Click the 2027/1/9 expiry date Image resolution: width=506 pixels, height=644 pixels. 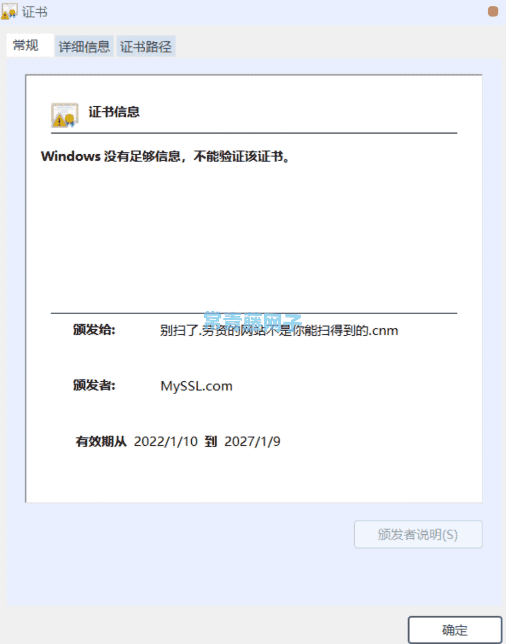[x=252, y=441]
